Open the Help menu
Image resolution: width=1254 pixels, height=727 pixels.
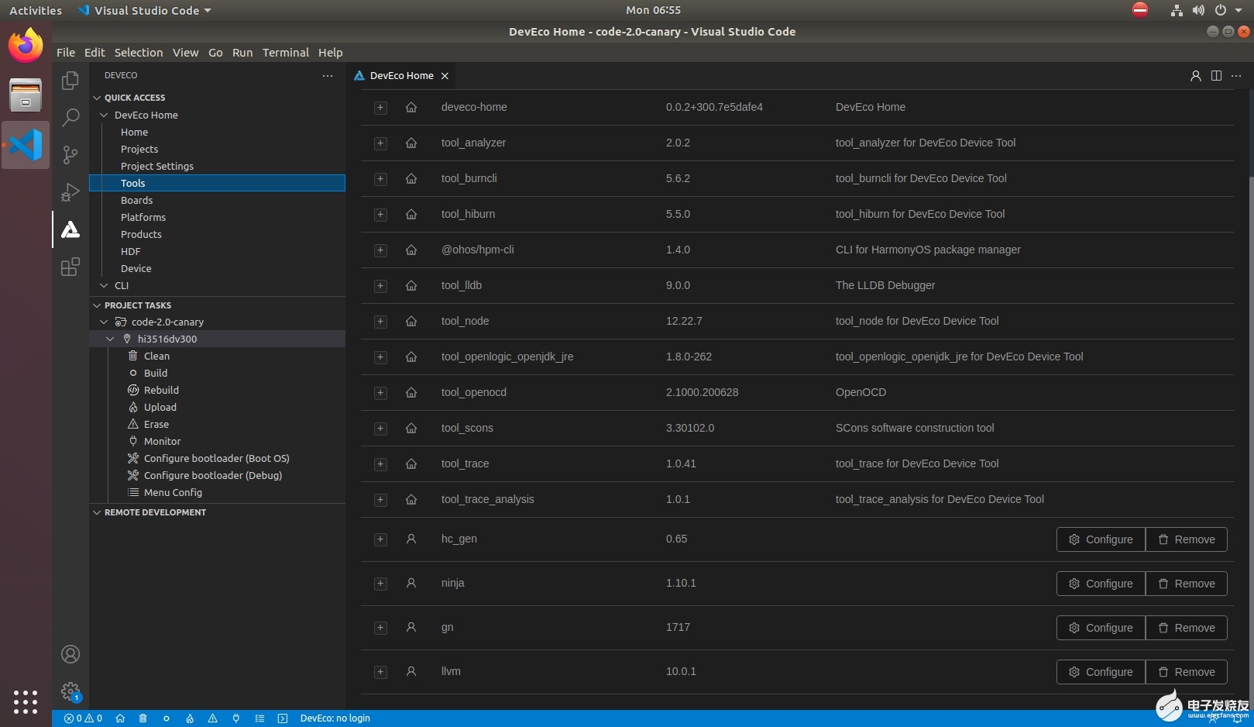pos(330,53)
